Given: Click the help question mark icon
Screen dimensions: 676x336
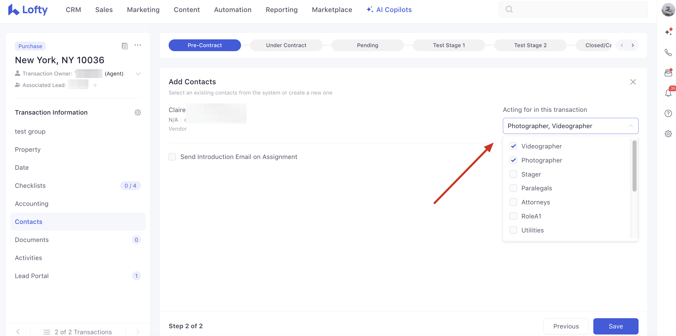Looking at the screenshot, I should pyautogui.click(x=668, y=113).
